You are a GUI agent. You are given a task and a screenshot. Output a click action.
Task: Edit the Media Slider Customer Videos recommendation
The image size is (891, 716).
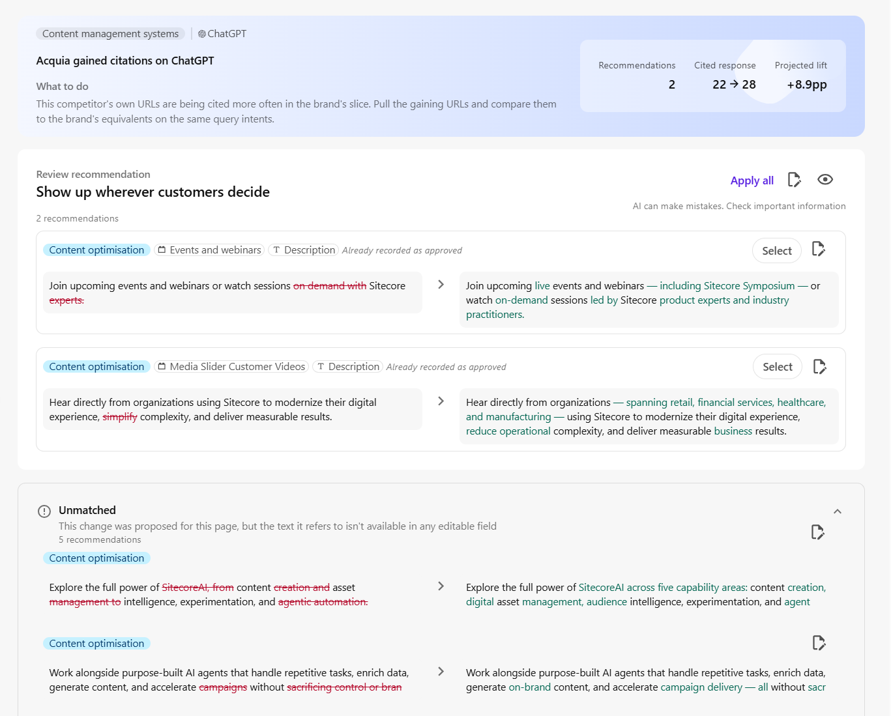820,367
